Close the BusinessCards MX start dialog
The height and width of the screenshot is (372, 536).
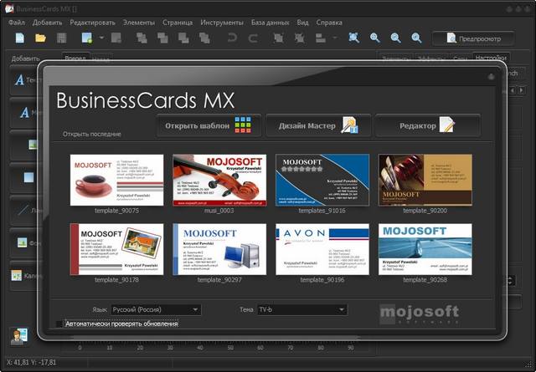[x=492, y=77]
